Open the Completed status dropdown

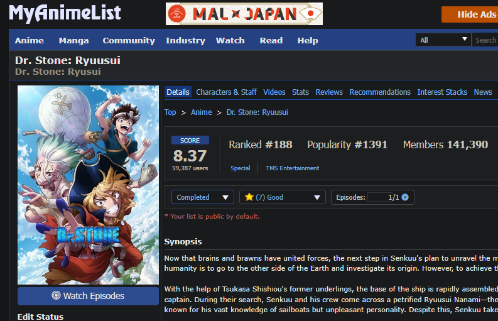(x=203, y=197)
